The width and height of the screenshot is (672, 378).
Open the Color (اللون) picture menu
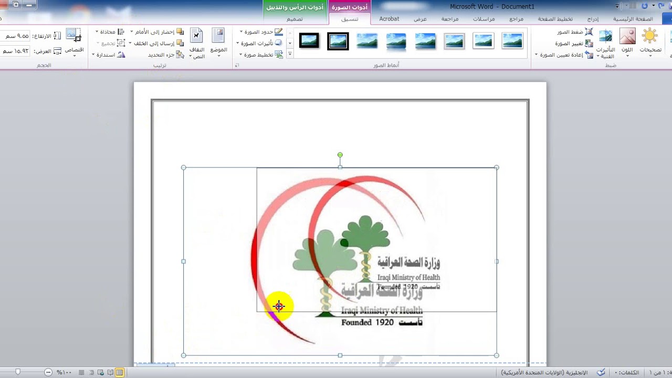[627, 43]
